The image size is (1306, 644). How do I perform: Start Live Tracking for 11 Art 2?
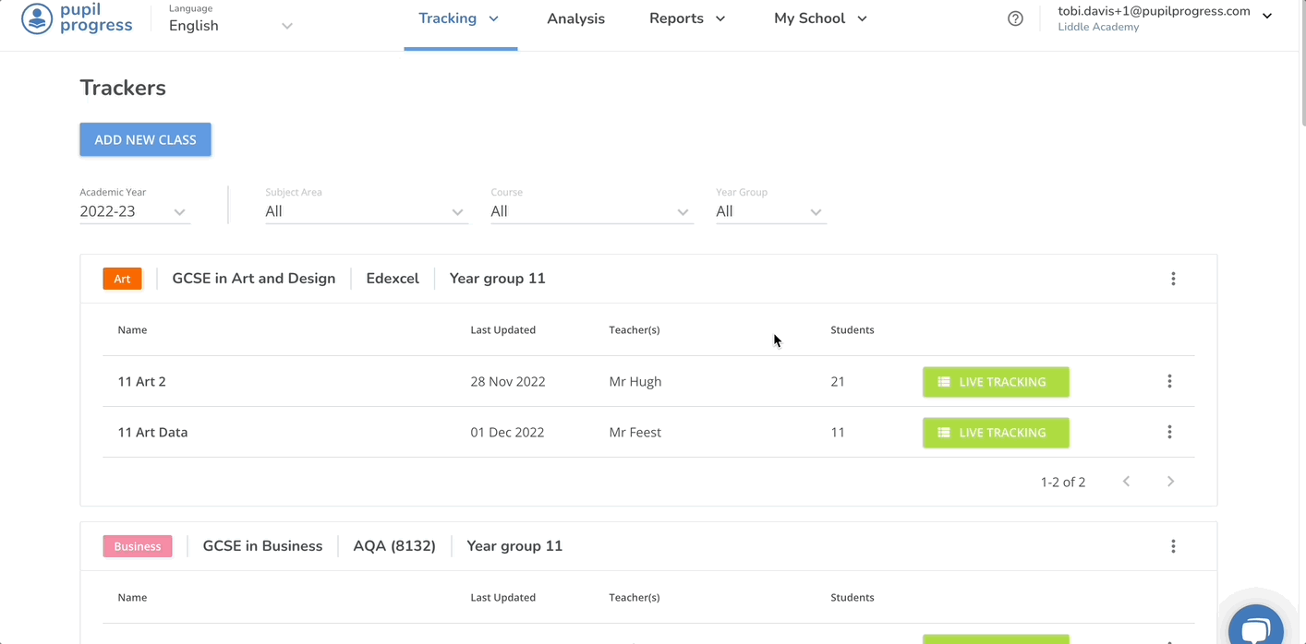[996, 381]
